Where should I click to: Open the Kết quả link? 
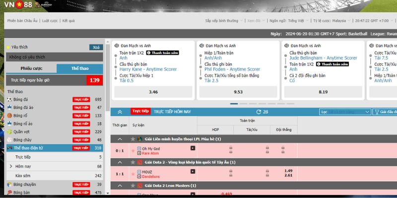[x=68, y=21]
